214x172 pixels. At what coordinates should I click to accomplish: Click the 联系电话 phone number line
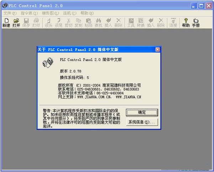click(99, 89)
